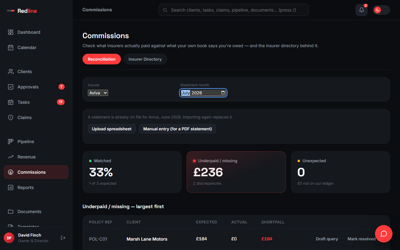
Task: Open Revenue trend icon
Action: click(x=11, y=157)
